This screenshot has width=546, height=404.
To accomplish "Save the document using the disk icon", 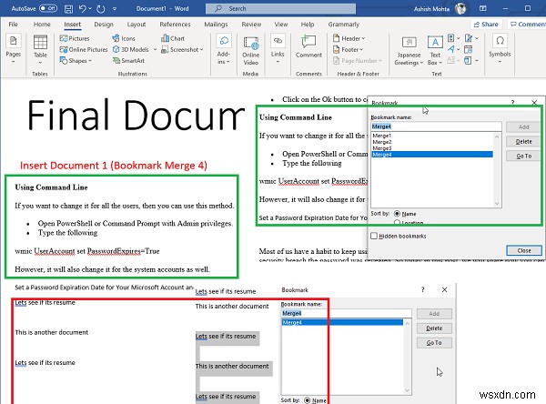I will [69, 9].
